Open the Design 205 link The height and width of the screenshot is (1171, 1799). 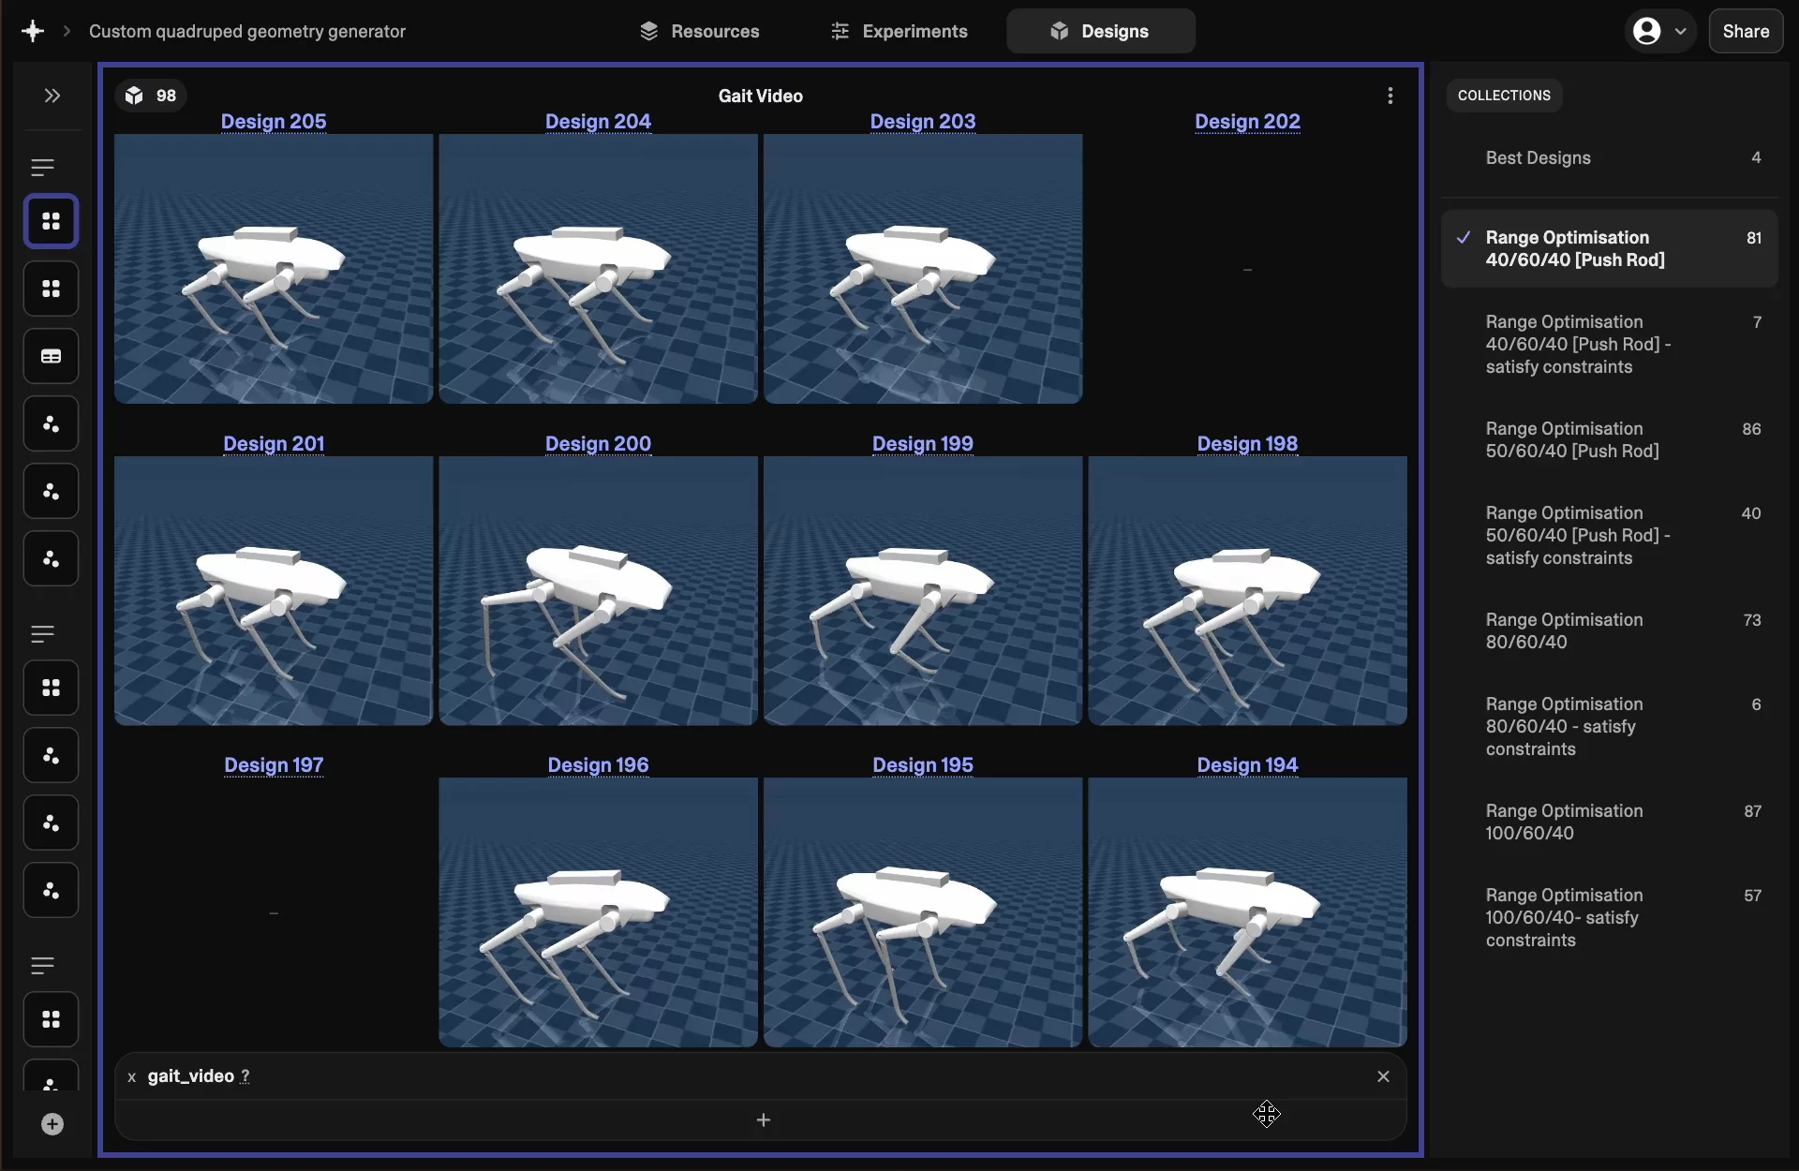tap(274, 121)
